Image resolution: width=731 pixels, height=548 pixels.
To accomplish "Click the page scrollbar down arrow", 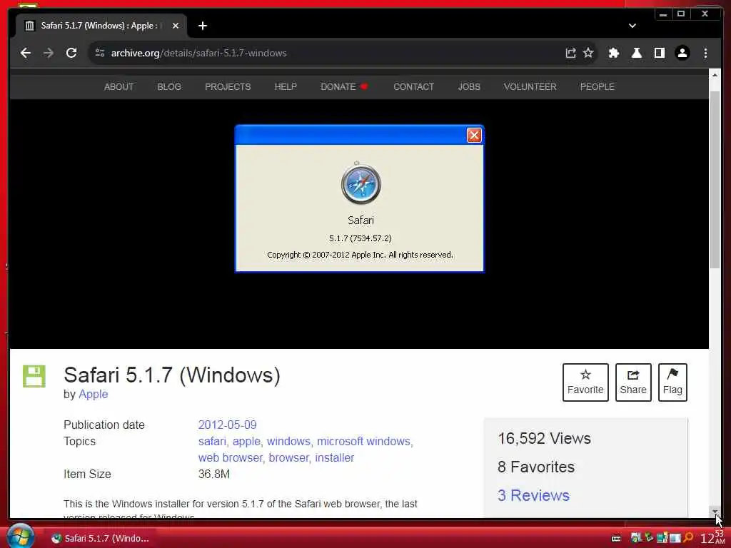I will (x=715, y=512).
